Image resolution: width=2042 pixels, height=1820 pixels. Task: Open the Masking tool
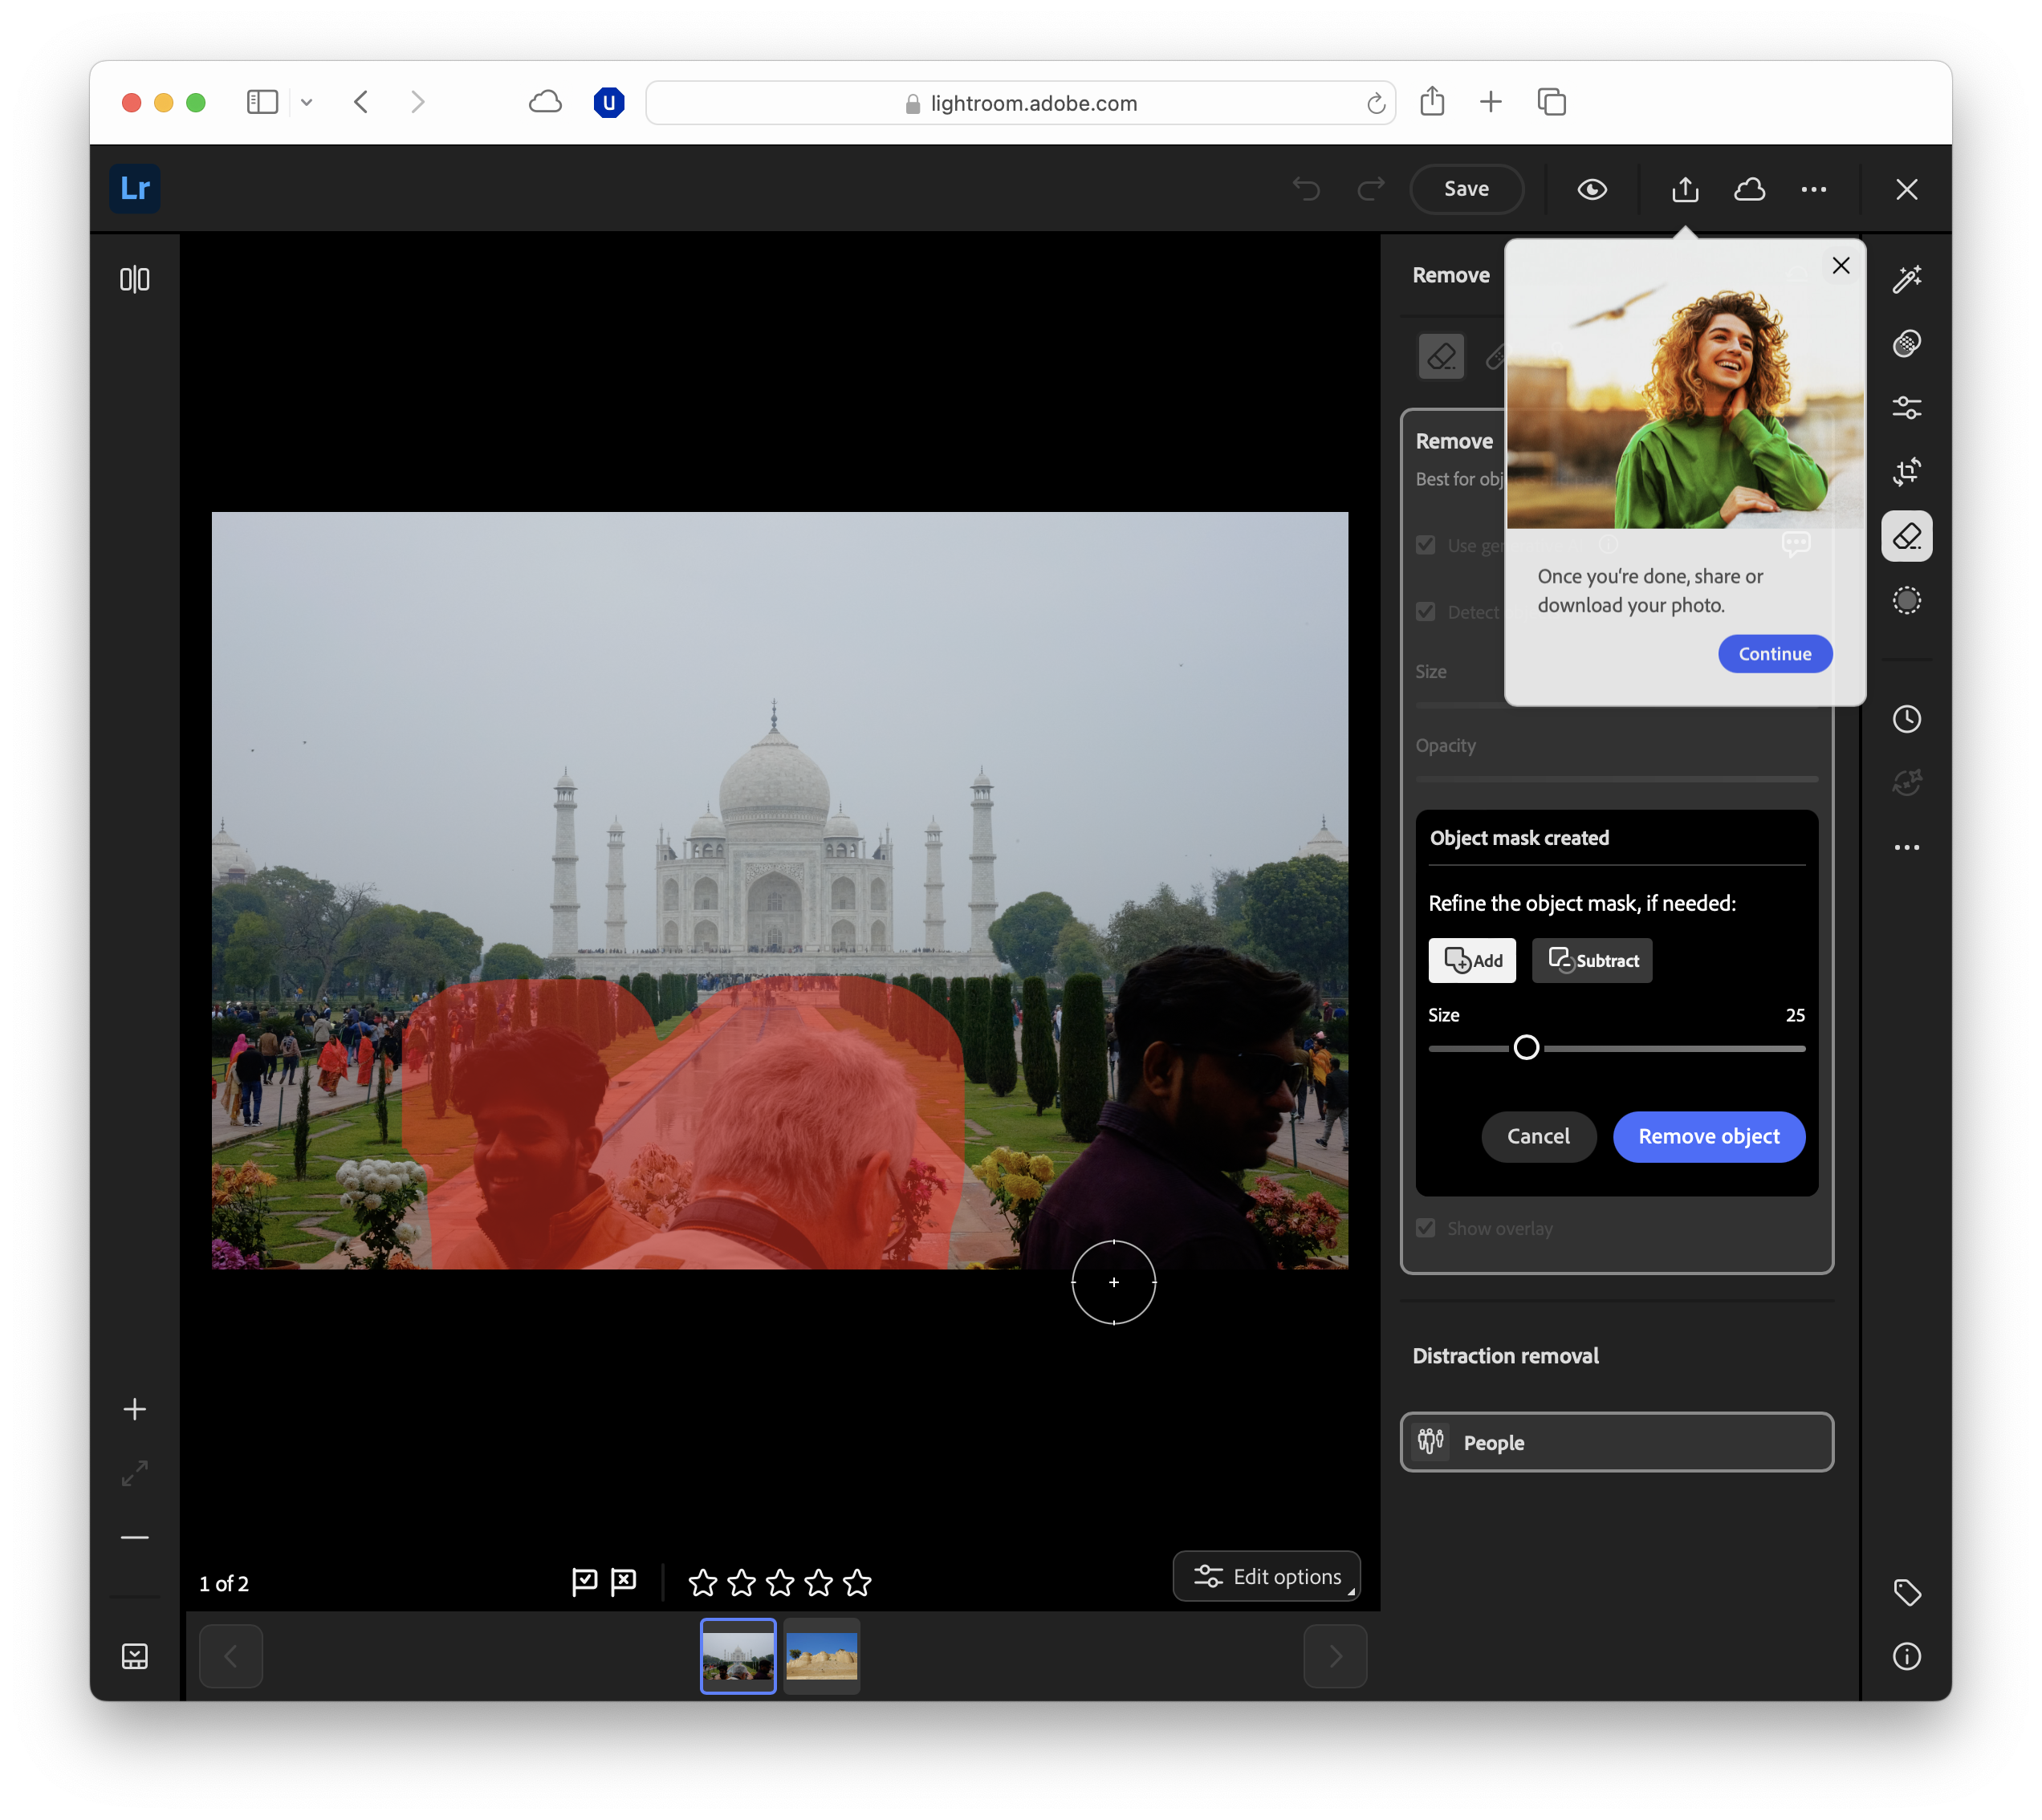pyautogui.click(x=1906, y=600)
